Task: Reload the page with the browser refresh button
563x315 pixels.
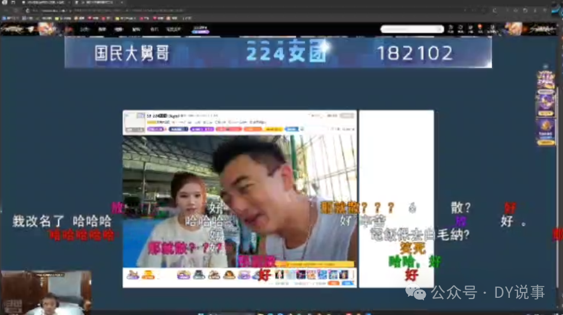Action: point(27,11)
